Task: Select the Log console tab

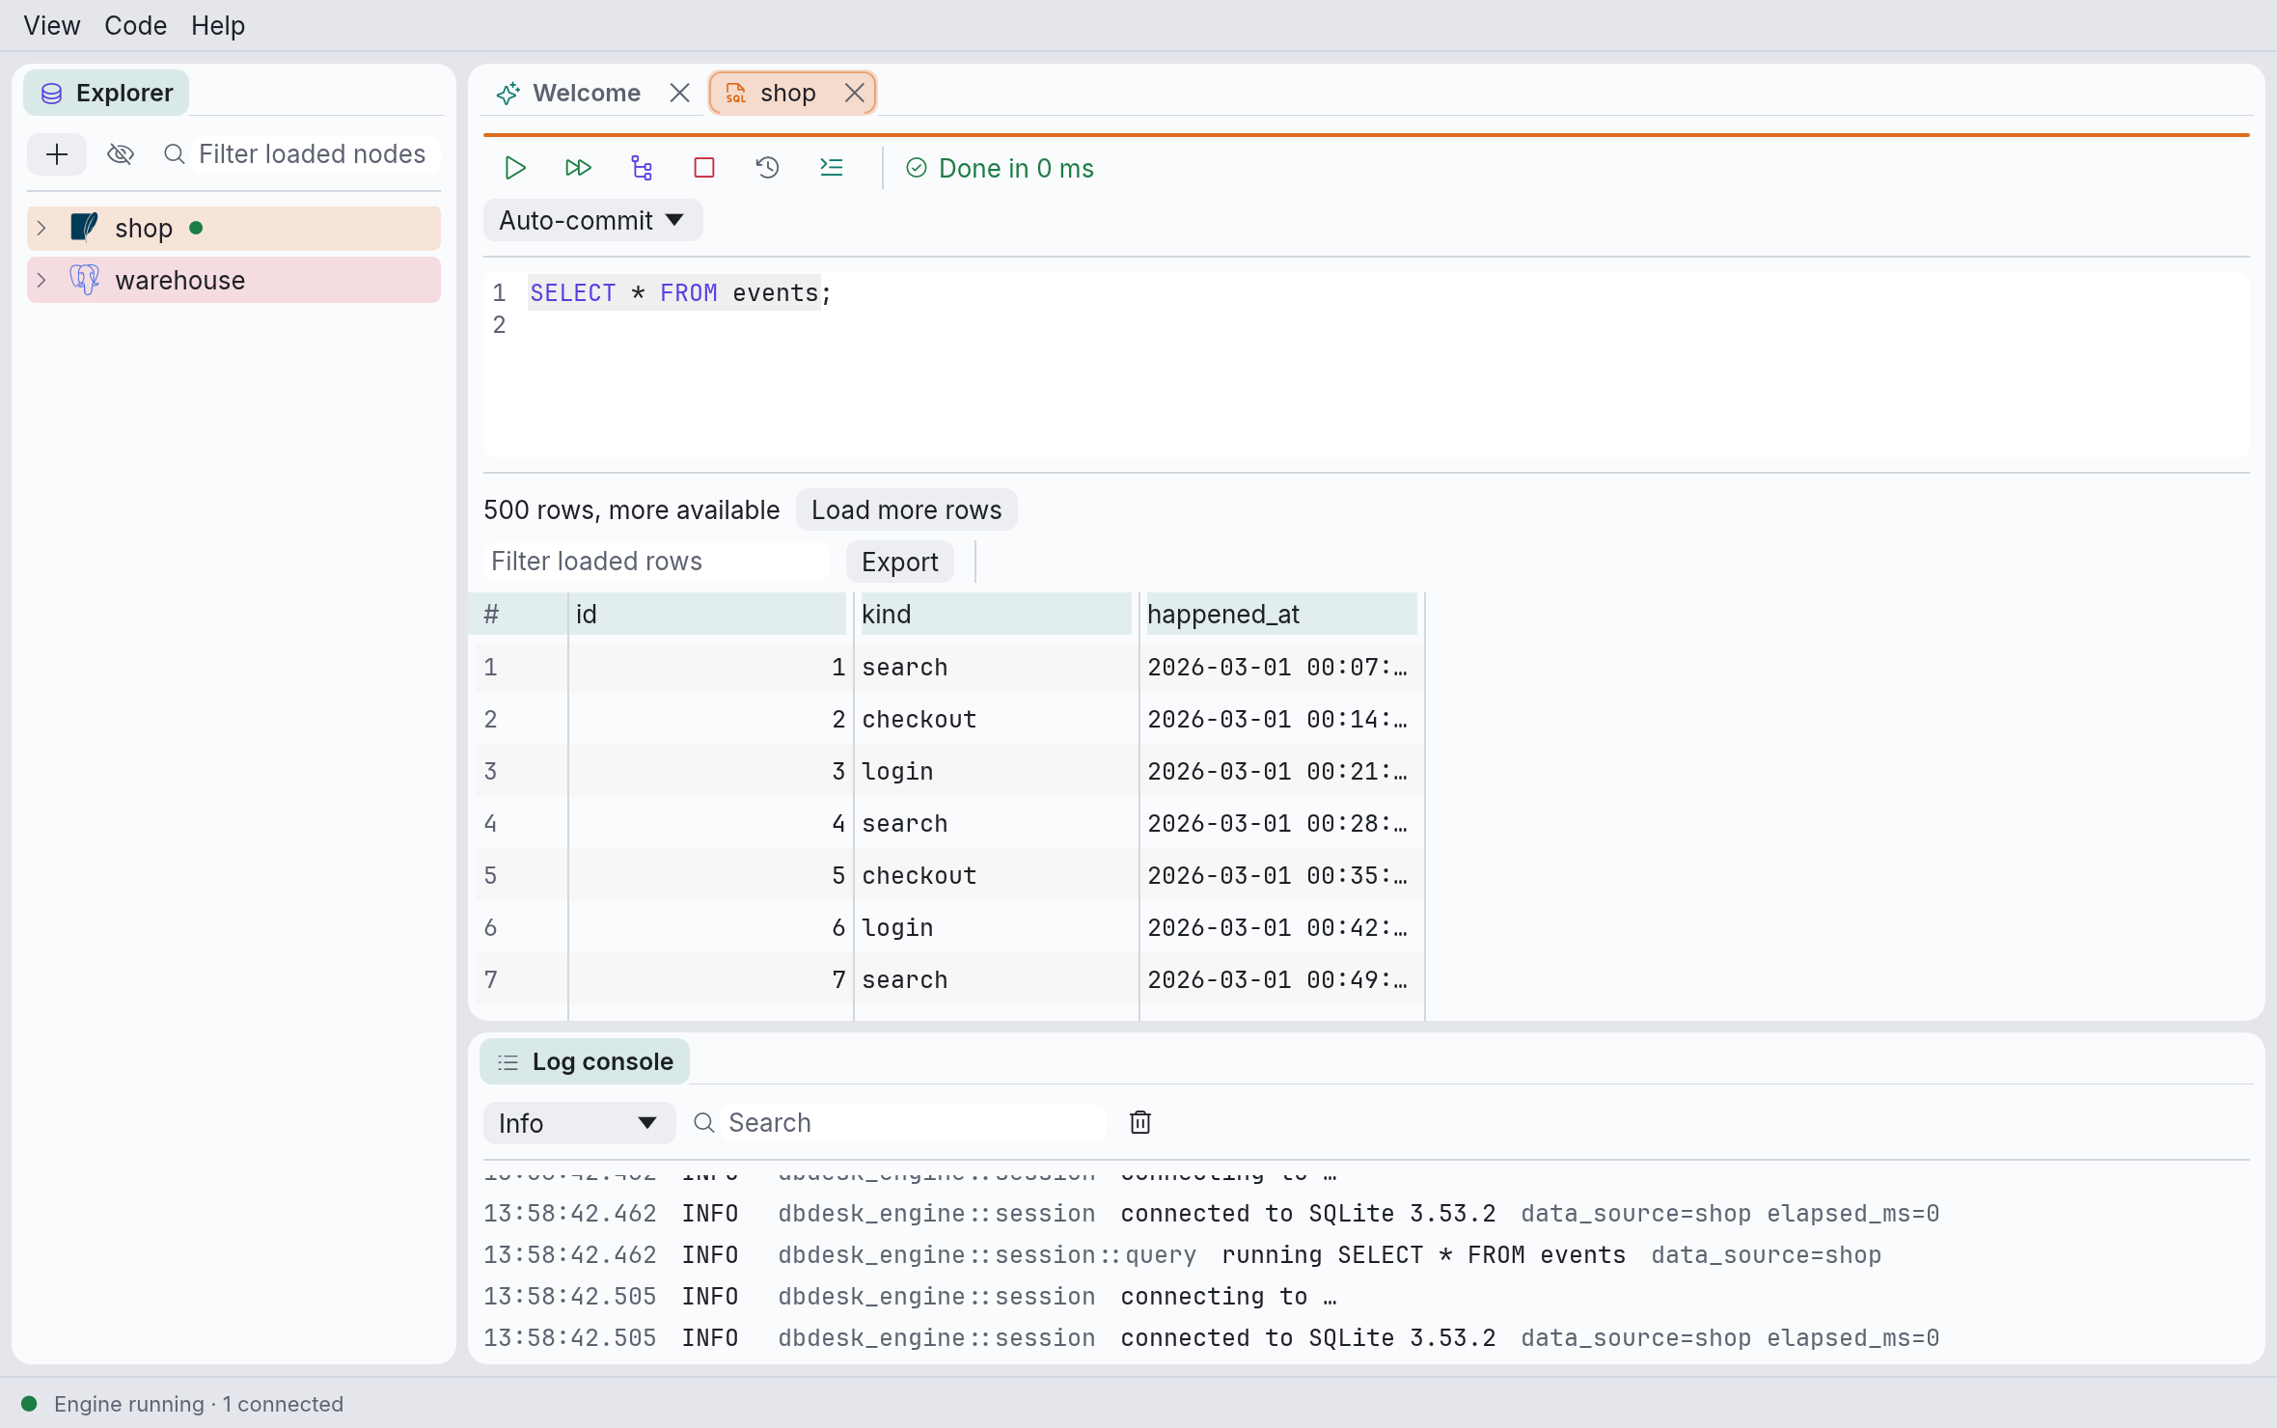Action: click(585, 1061)
